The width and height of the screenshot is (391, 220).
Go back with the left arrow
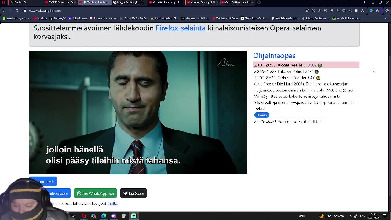pyautogui.click(x=3, y=11)
